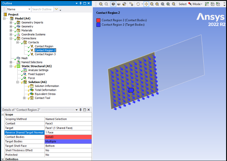
Task: Expand the Materials node
Action: tap(11, 31)
